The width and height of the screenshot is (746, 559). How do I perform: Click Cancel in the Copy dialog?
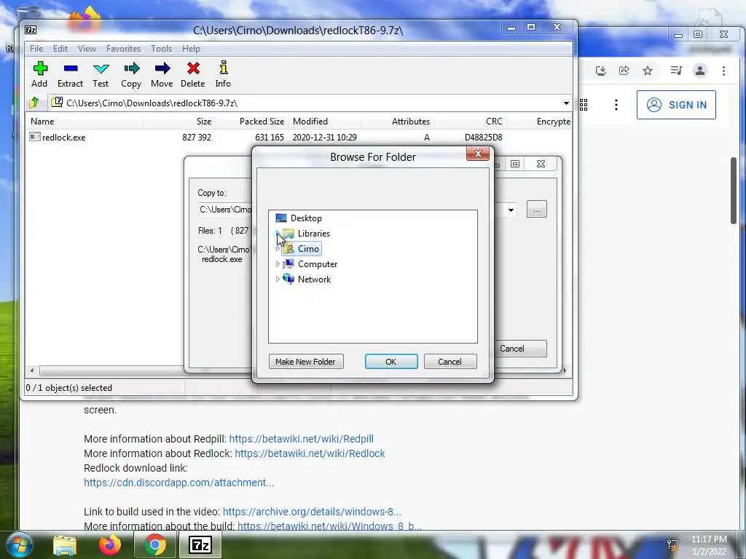point(520,349)
